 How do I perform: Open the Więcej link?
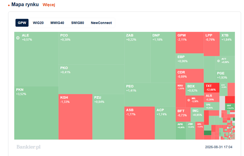tap(49, 5)
